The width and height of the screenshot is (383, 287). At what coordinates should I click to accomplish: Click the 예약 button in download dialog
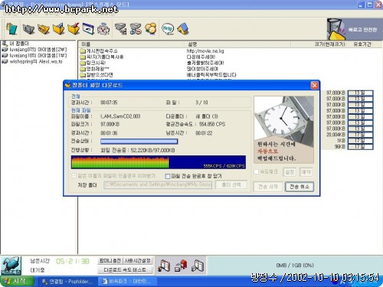point(306,172)
